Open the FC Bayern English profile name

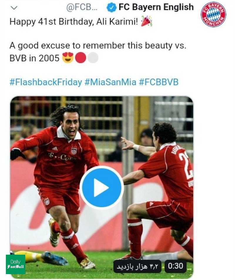[156, 7]
